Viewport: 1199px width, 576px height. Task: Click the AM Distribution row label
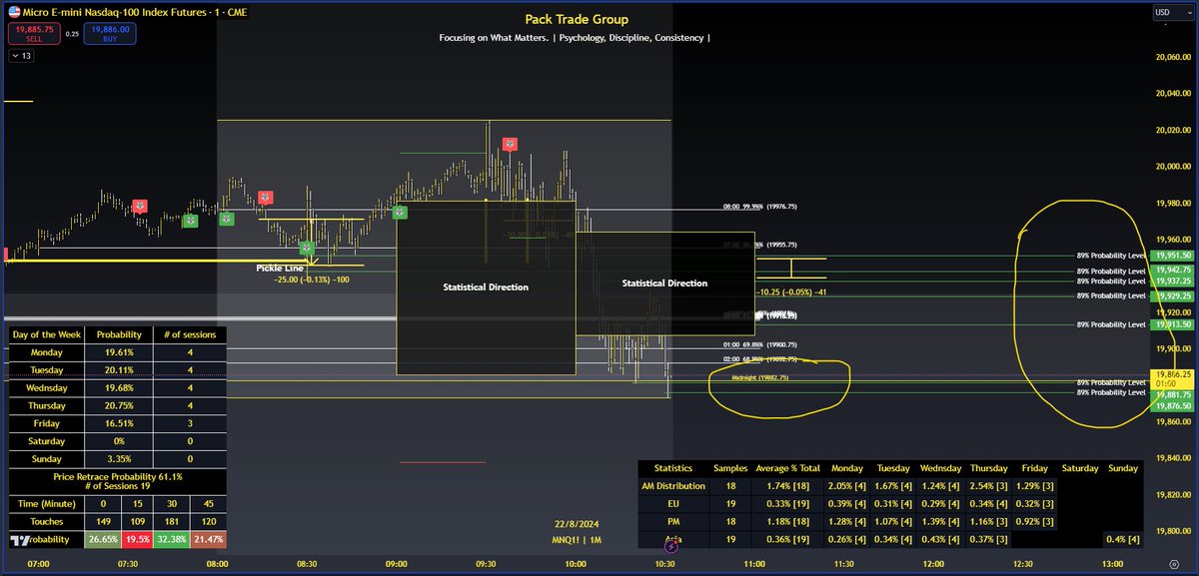(672, 485)
